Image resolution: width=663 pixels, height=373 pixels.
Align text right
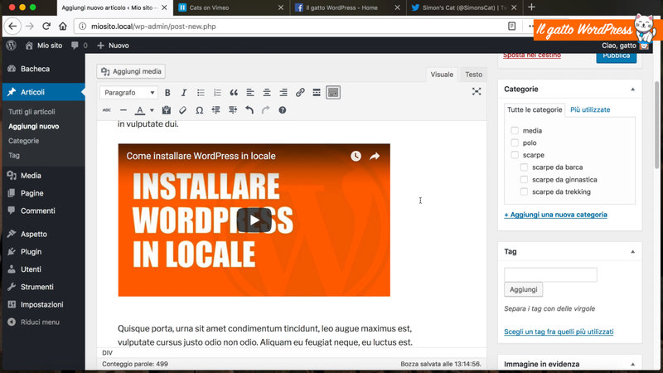[283, 93]
